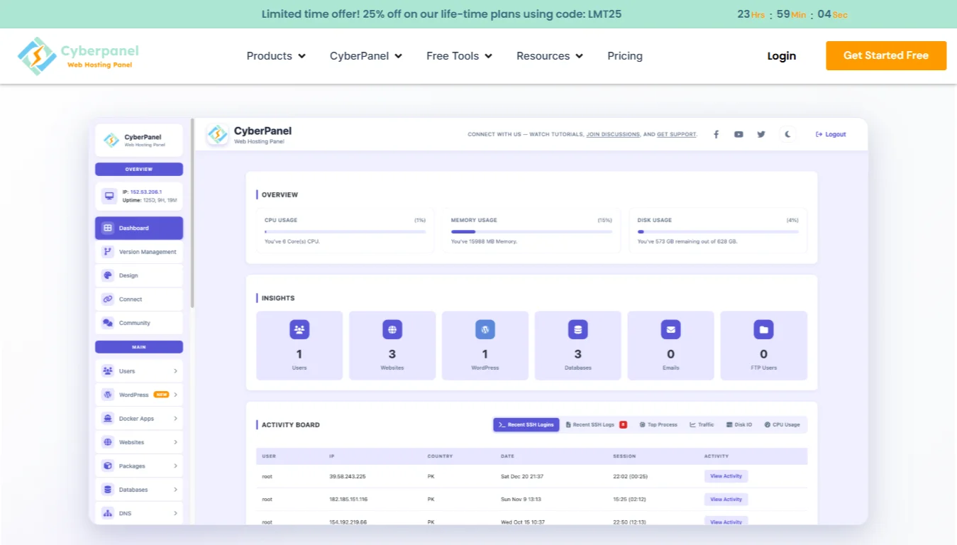
Task: Click the Get Started Free button
Action: tap(886, 55)
